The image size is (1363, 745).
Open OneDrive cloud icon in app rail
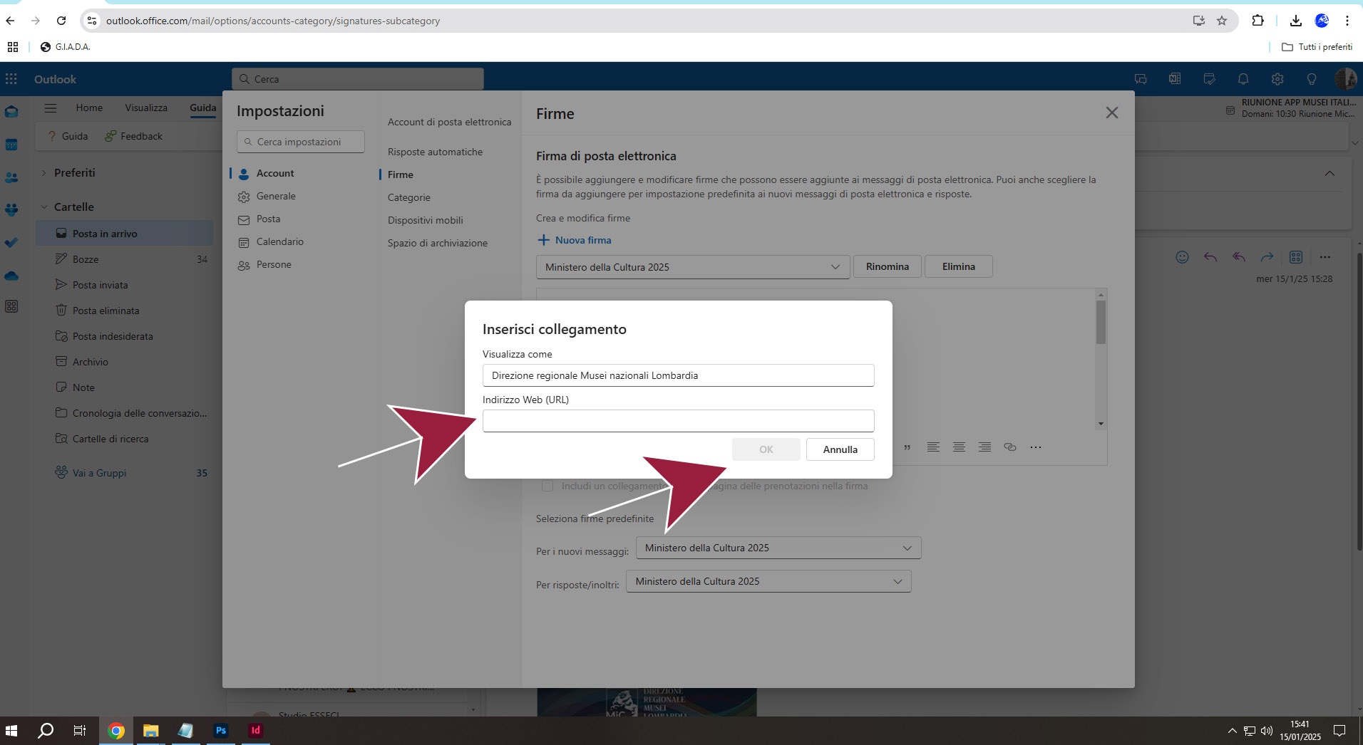point(11,276)
